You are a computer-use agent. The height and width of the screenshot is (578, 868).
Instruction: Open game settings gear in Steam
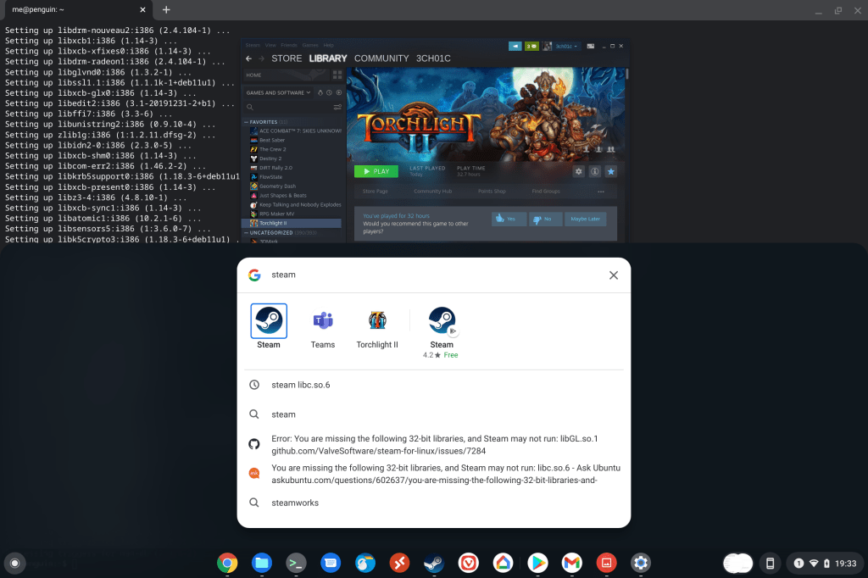(579, 171)
